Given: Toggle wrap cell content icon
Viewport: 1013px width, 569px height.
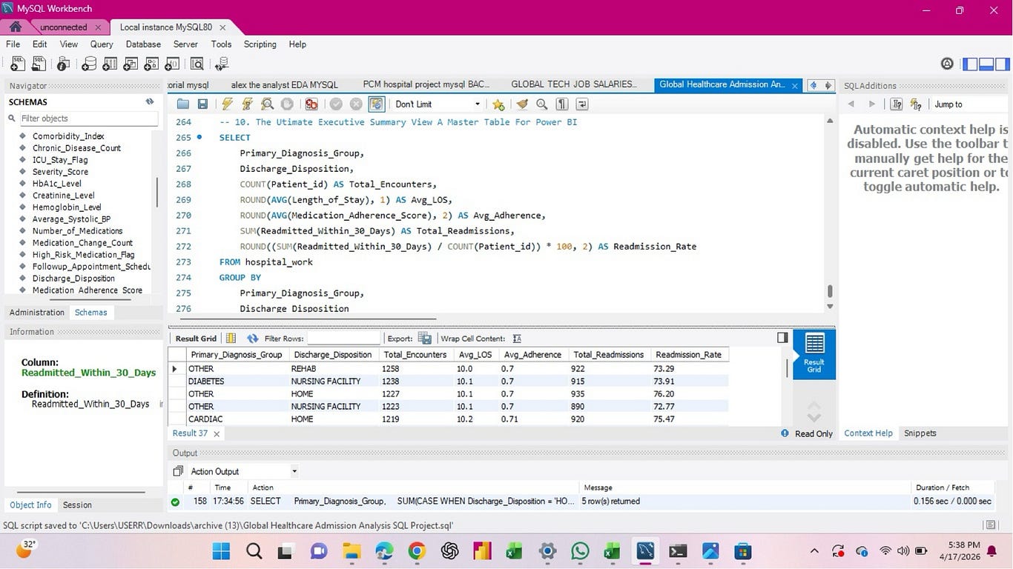Looking at the screenshot, I should 517,339.
